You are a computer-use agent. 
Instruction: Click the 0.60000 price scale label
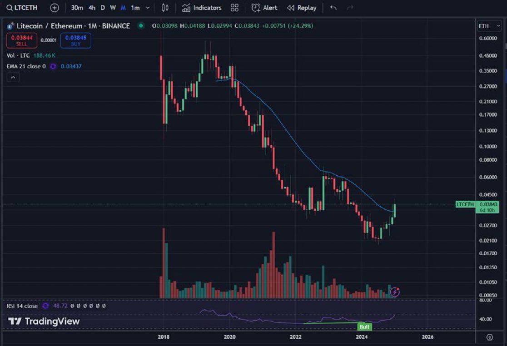tap(487, 38)
